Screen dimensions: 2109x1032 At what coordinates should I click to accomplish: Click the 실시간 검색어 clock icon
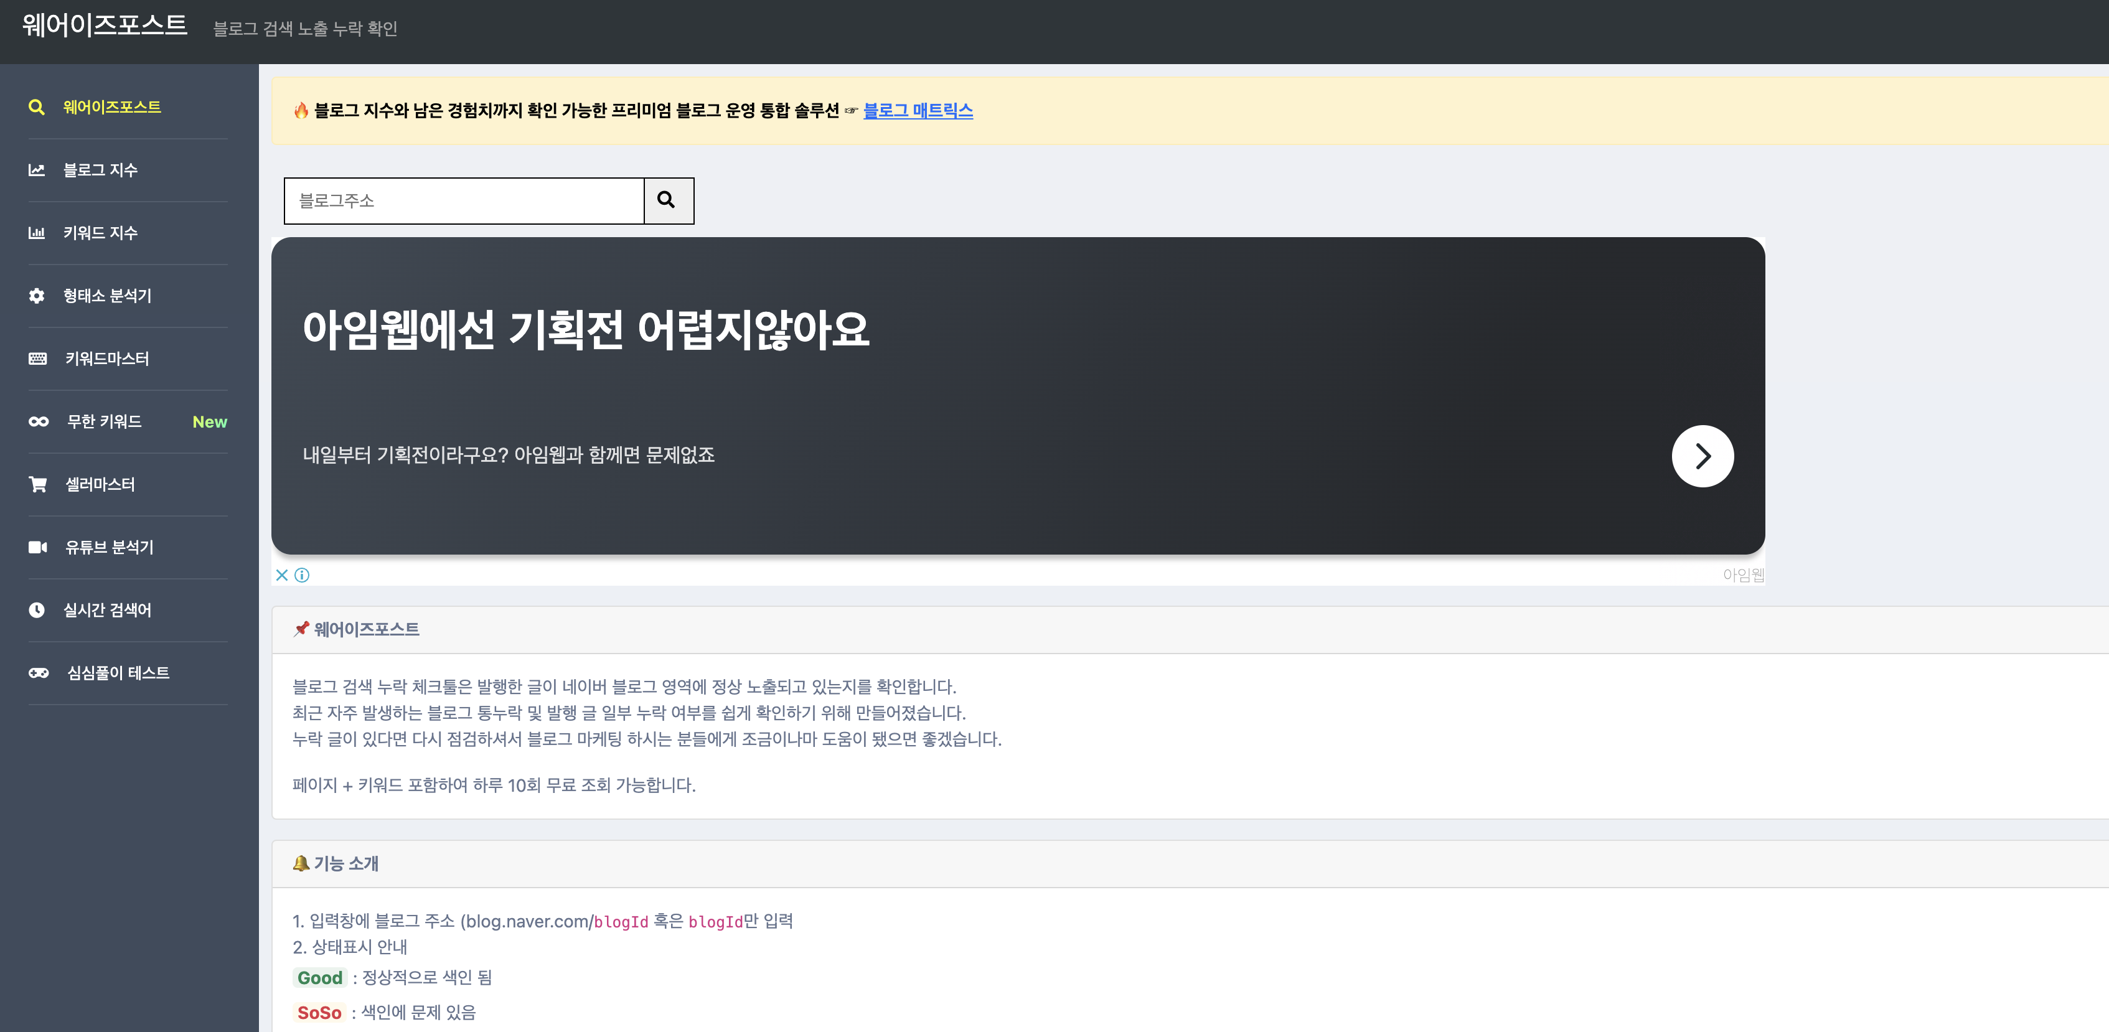point(36,611)
